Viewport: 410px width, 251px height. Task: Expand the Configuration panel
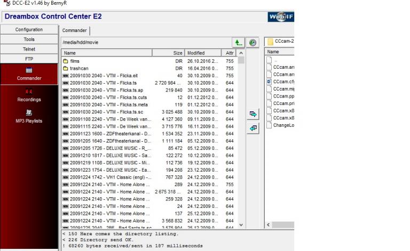coord(29,30)
